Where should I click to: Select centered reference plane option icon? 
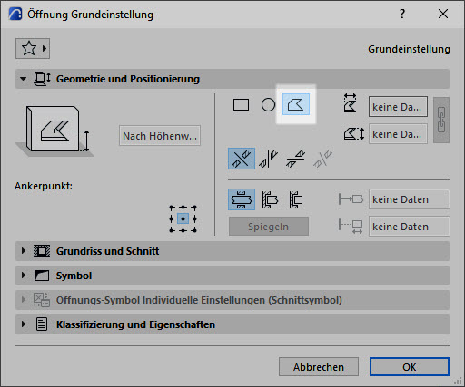coord(242,199)
